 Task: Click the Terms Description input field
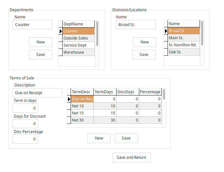(x=37, y=93)
